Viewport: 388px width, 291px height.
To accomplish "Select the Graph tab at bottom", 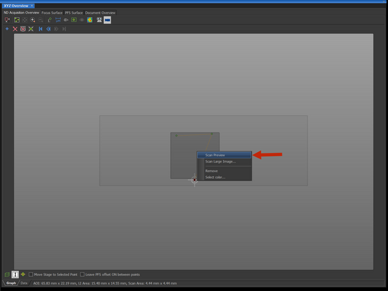I will 11,283.
